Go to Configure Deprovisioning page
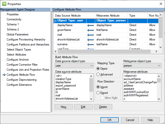Image resolution: width=165 pixels, height=124 pixels. point(21,80)
